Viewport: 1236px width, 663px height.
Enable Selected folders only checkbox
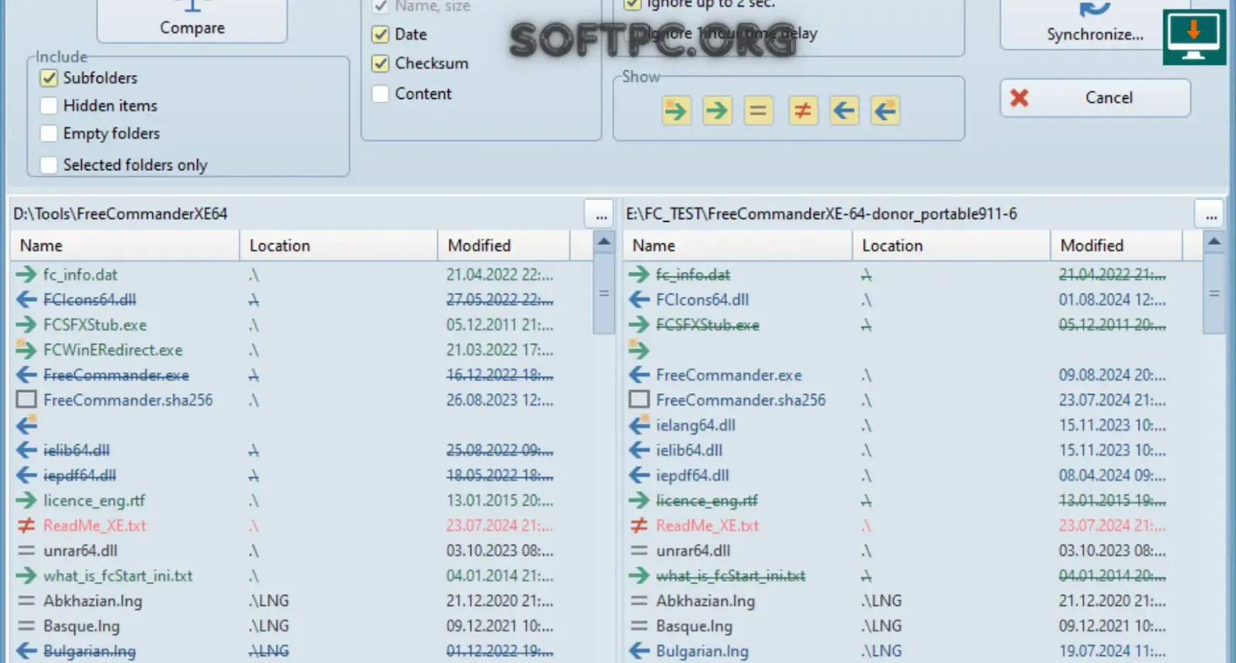pos(49,165)
